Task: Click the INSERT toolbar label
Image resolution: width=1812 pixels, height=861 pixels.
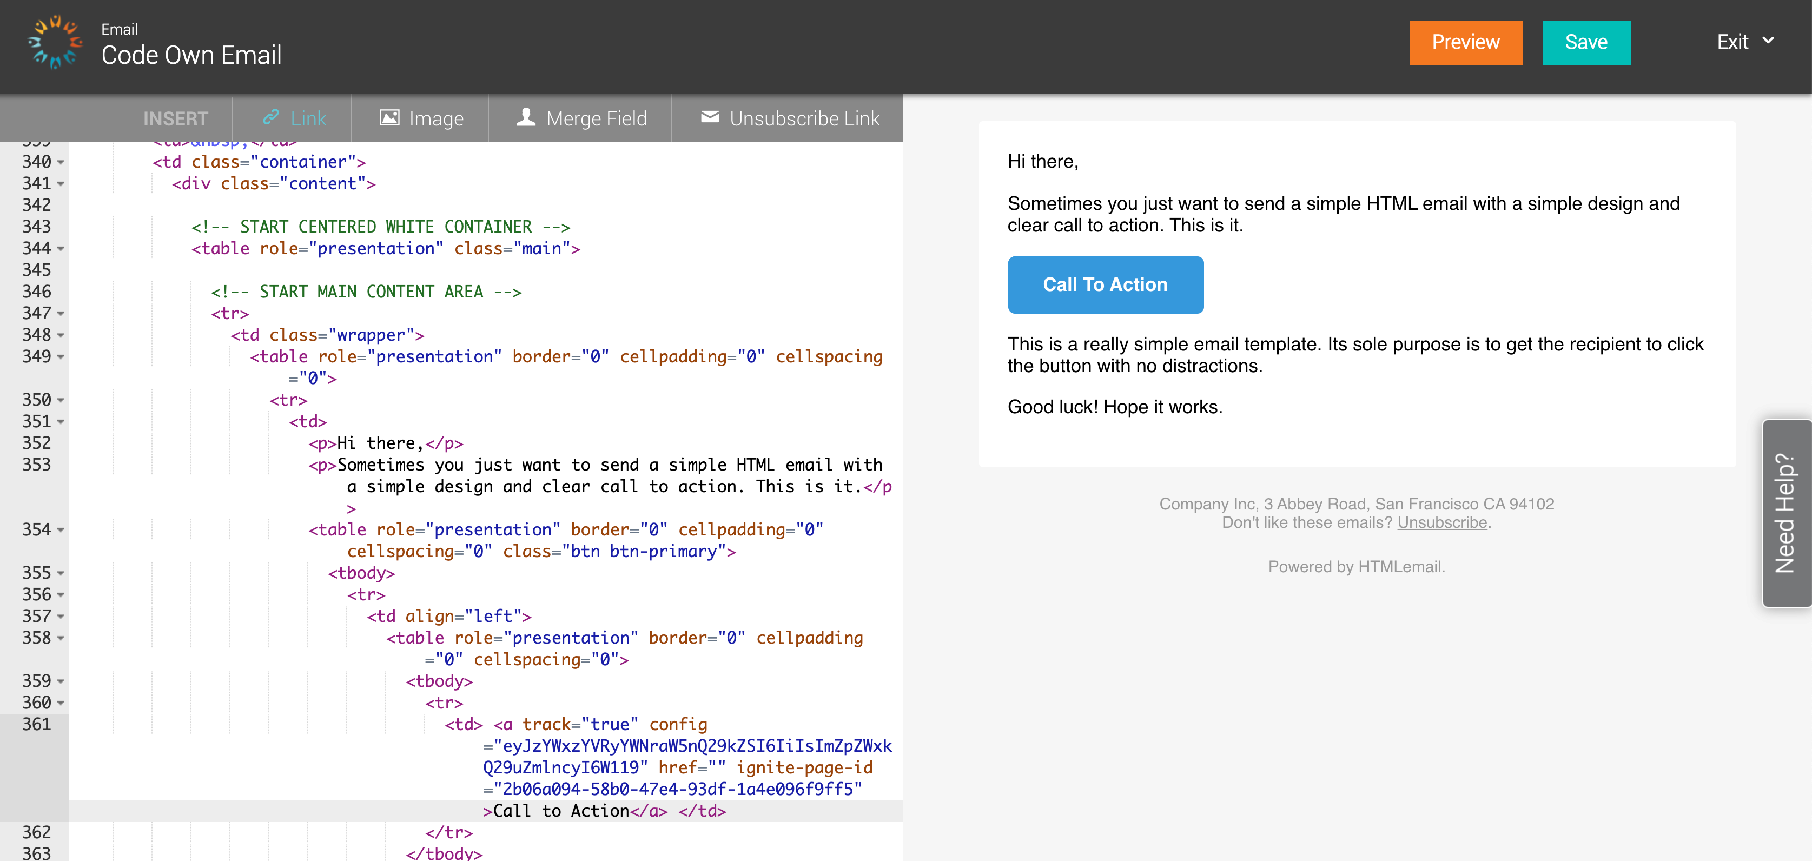Action: pyautogui.click(x=175, y=118)
